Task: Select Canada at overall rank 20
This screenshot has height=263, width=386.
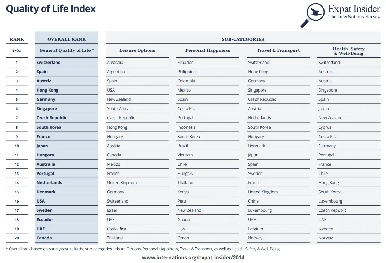Action: click(44, 238)
